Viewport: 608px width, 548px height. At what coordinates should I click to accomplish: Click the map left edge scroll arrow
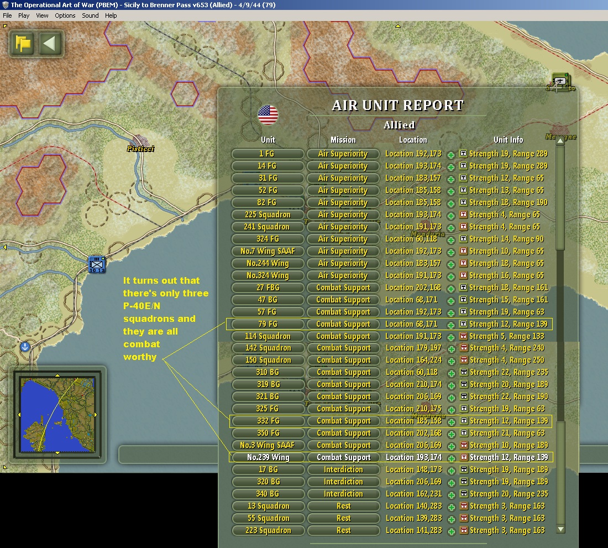pos(4,247)
